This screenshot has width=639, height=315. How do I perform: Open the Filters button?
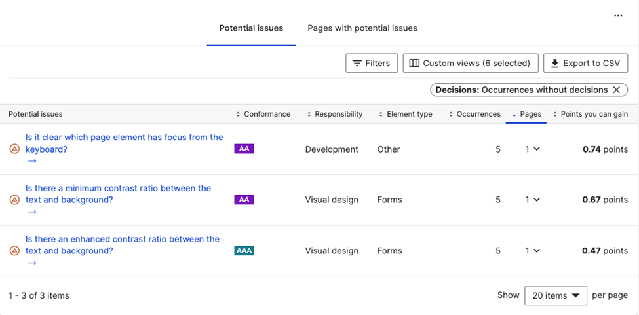371,63
